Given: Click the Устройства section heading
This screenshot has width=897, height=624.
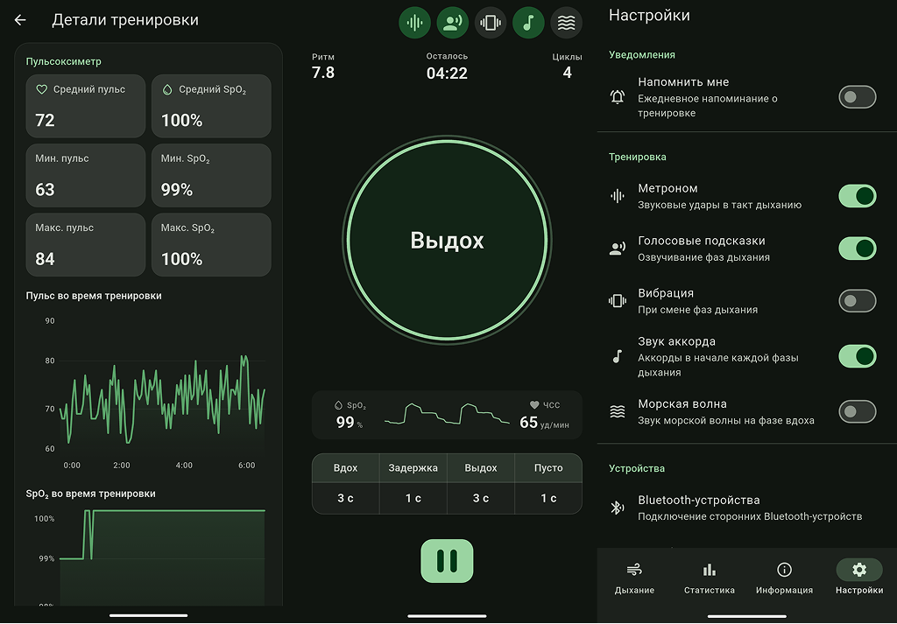Looking at the screenshot, I should (x=637, y=468).
